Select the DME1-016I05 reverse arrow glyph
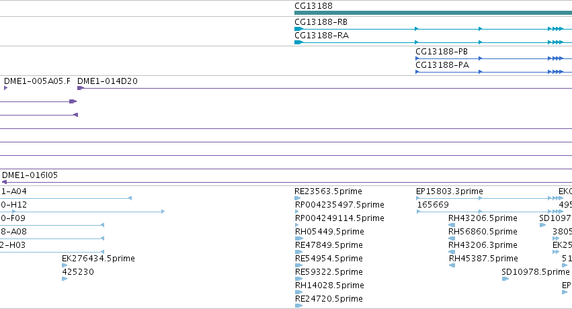Viewport: 572px width, 309px height. [x=5, y=182]
